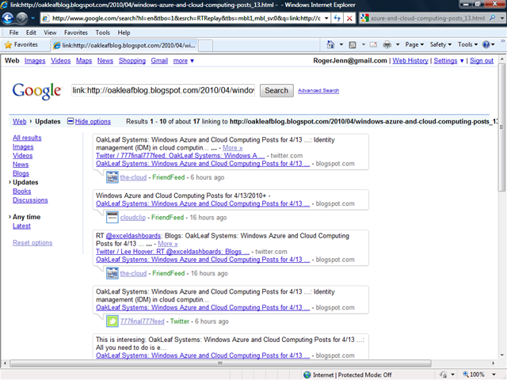Select the link:http://oakleafblog browser tab

[125, 45]
